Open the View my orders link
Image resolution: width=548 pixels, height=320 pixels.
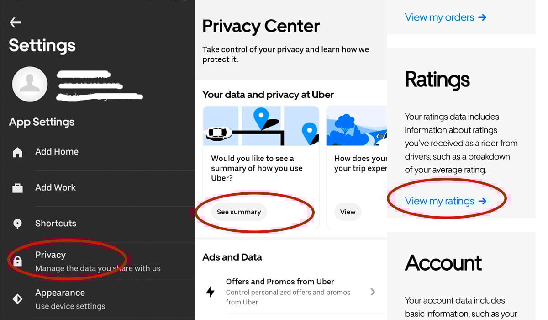pyautogui.click(x=446, y=17)
